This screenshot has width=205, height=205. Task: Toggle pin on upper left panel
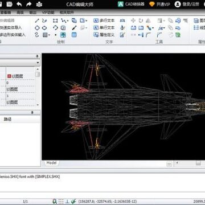coord(37,56)
